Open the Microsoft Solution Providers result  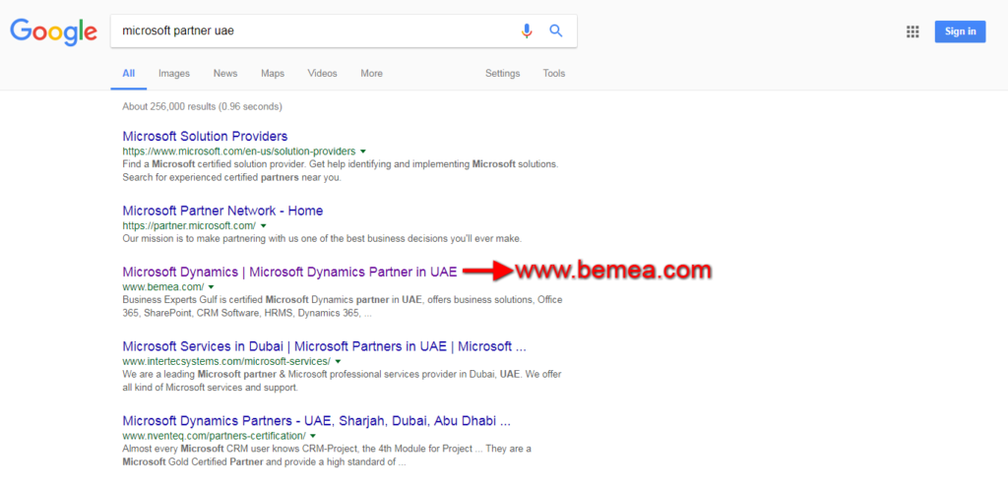point(205,136)
